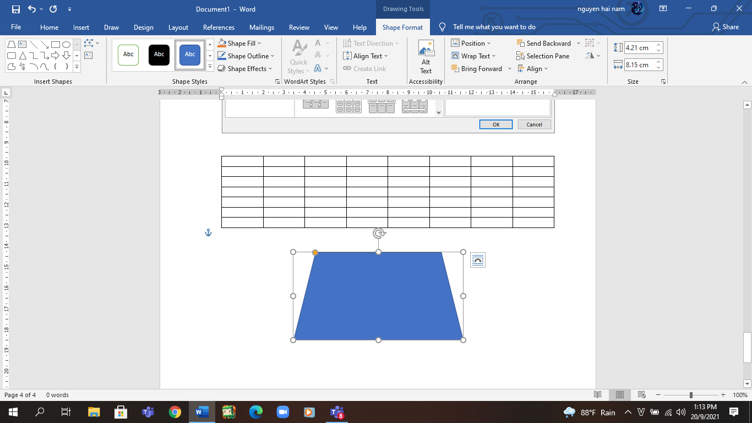Viewport: 752px width, 423px height.
Task: Open the Position dropdown
Action: click(x=471, y=44)
